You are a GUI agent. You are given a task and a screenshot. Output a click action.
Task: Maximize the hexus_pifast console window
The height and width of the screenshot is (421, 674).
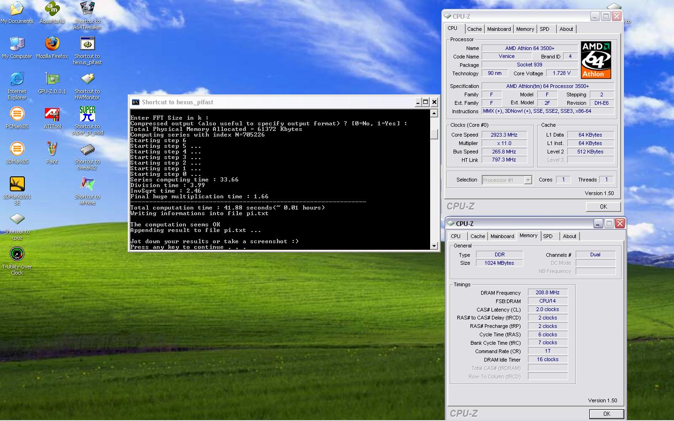point(425,102)
